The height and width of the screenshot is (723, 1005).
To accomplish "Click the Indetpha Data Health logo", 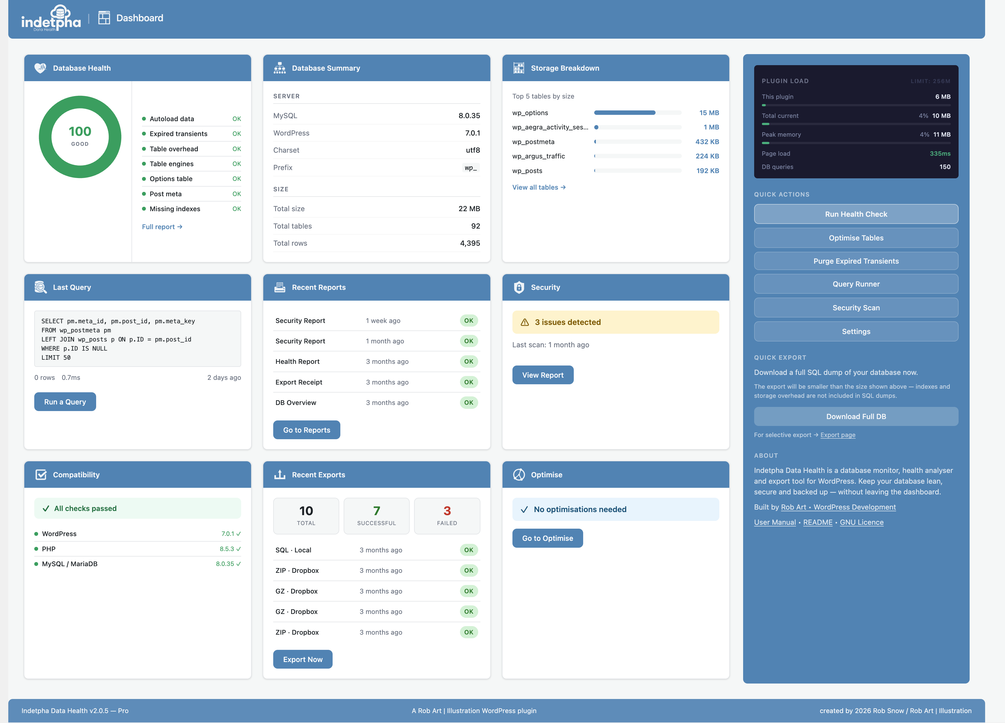I will tap(51, 18).
